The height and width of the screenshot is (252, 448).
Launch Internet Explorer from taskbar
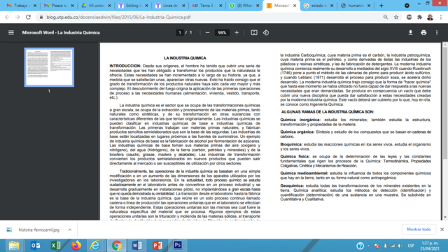pyautogui.click(x=95, y=246)
